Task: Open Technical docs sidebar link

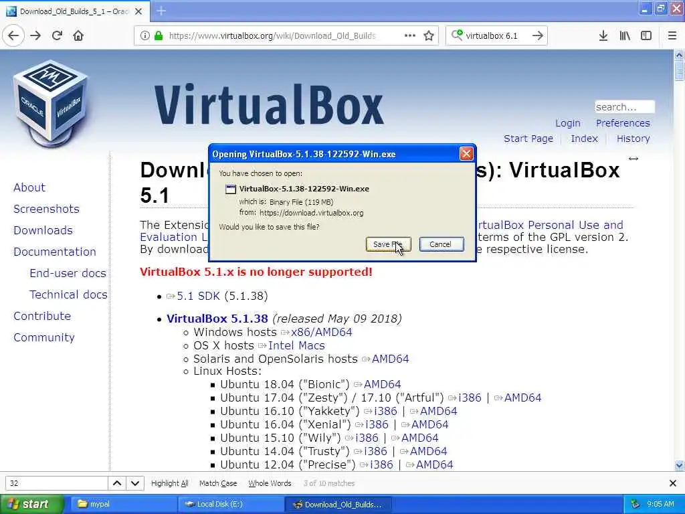Action: (68, 294)
